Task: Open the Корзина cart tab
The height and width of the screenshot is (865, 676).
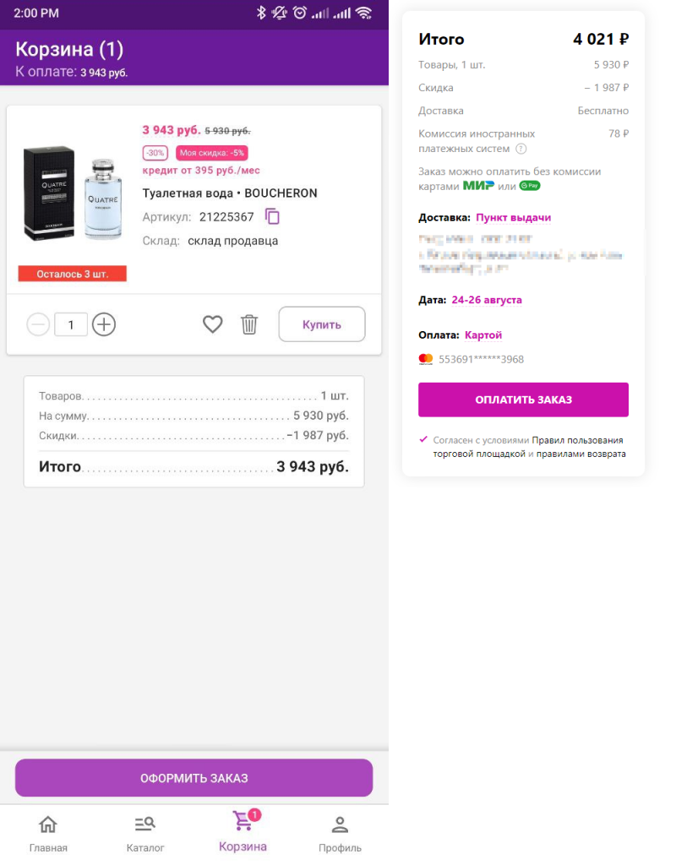Action: click(x=243, y=832)
